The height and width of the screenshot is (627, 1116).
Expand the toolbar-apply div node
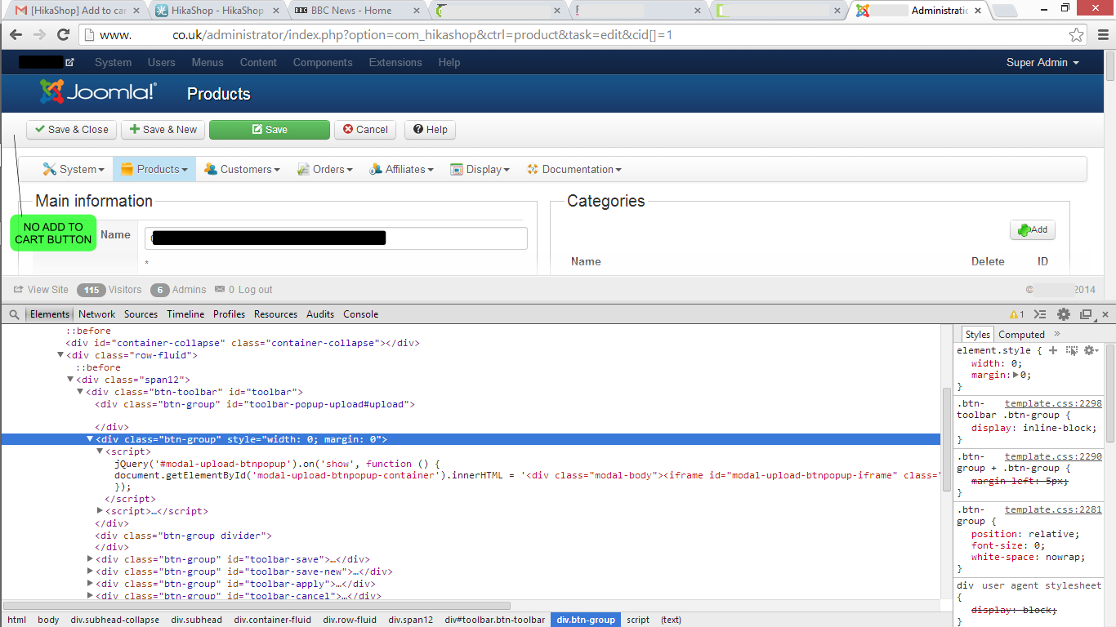91,584
